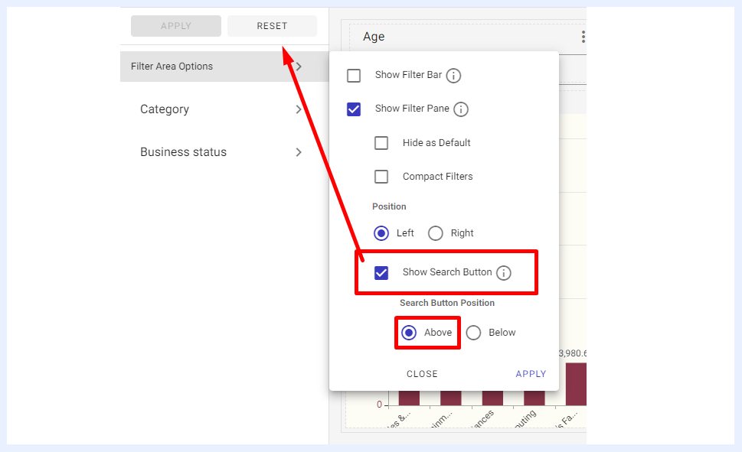Expand the Filter Area Options chevron
Image resolution: width=742 pixels, height=452 pixels.
point(299,67)
